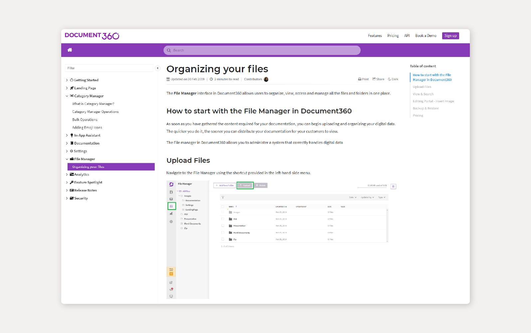Open Category Manager Operations article
The image size is (531, 333).
(95, 112)
